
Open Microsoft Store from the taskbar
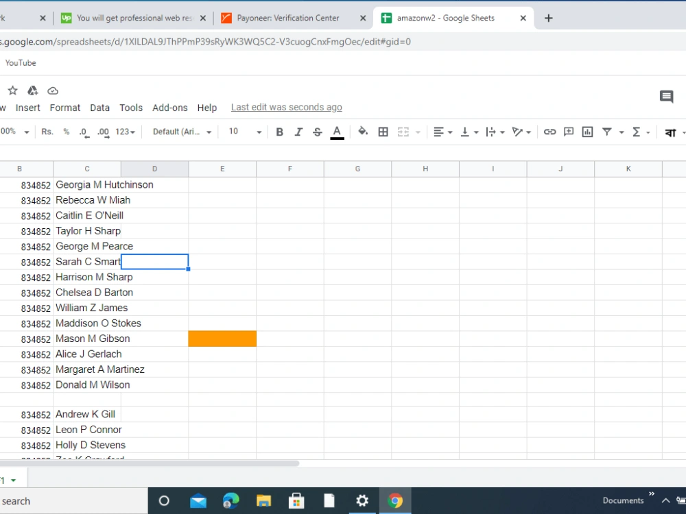pos(296,501)
